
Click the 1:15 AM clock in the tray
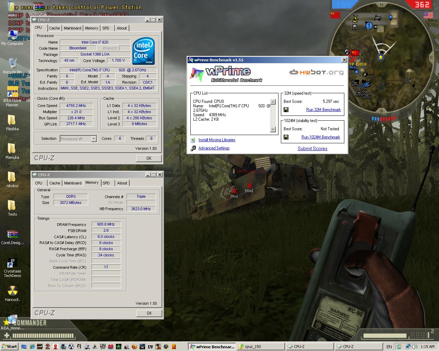pyautogui.click(x=427, y=347)
